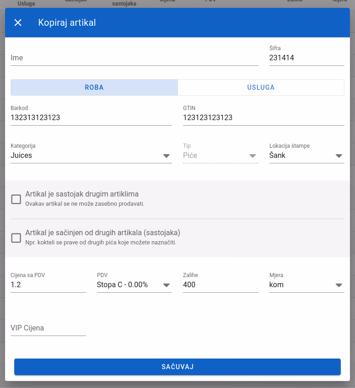Edit the Cijena sa PDV field

(48, 285)
